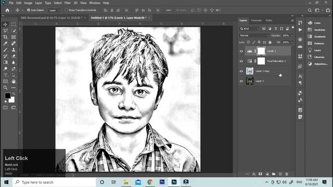Select the Clone Stamp tool
333x187 pixels.
(14, 50)
